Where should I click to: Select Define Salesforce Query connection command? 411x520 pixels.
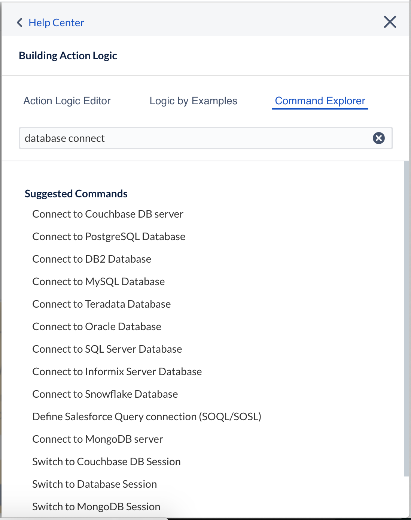[147, 416]
